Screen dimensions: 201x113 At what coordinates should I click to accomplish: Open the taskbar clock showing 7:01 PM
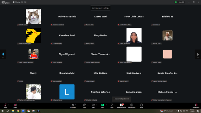pos(192,111)
